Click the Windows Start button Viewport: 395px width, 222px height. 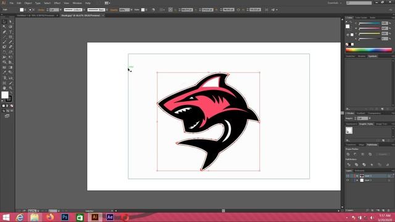tap(6, 217)
